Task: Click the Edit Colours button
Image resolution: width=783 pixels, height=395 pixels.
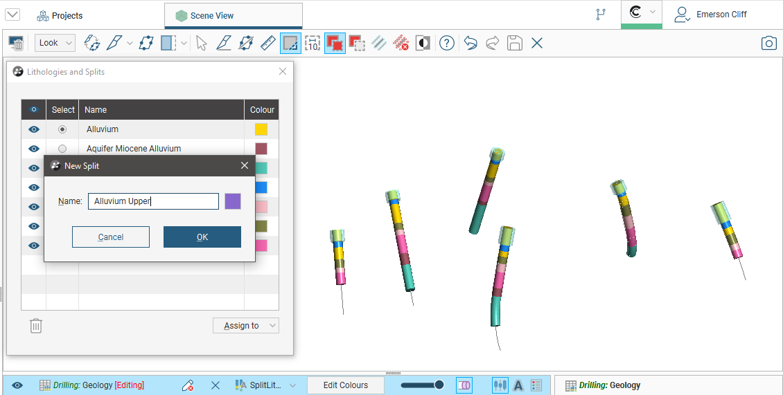Action: pos(345,385)
